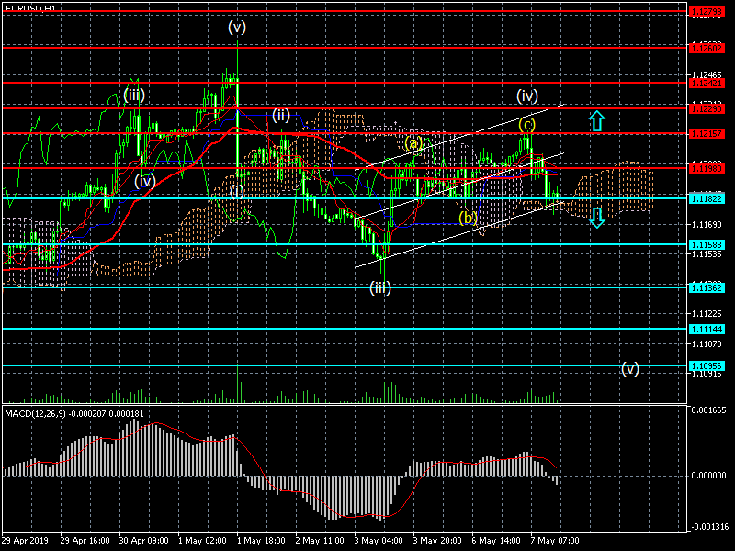The width and height of the screenshot is (735, 551).
Task: Click the 29 Apr 2019 date label
Action: point(23,542)
